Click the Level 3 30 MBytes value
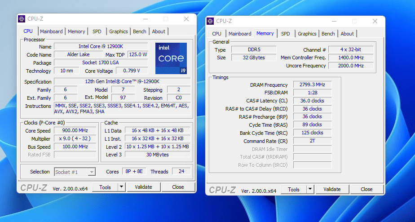The image size is (415, 222). 158,155
